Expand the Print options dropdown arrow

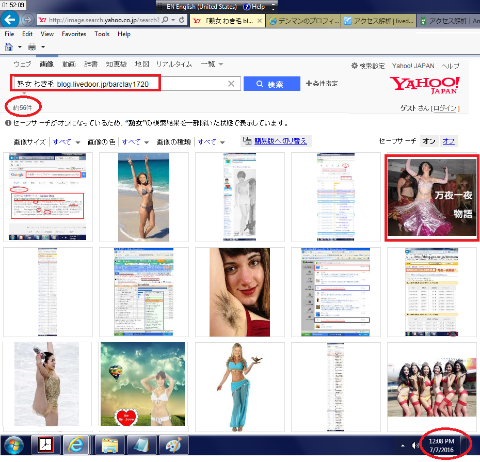pyautogui.click(x=43, y=47)
